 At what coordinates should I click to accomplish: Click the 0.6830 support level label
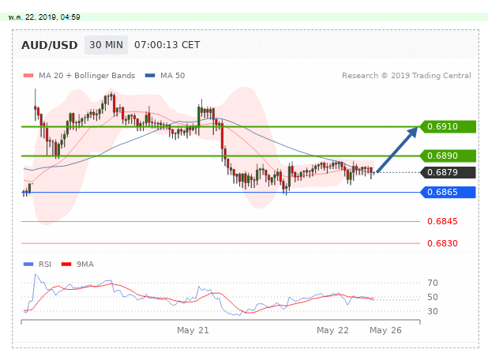click(x=442, y=243)
